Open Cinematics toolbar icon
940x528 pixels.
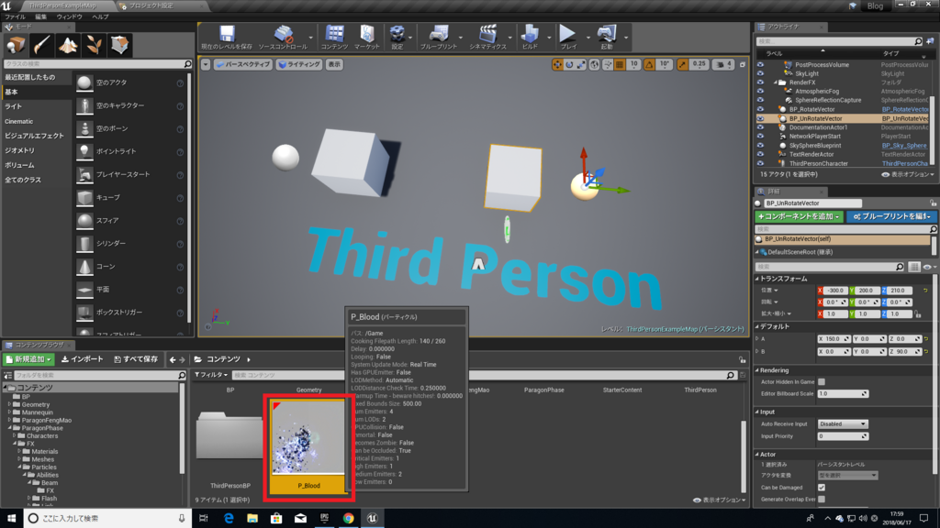click(x=487, y=37)
